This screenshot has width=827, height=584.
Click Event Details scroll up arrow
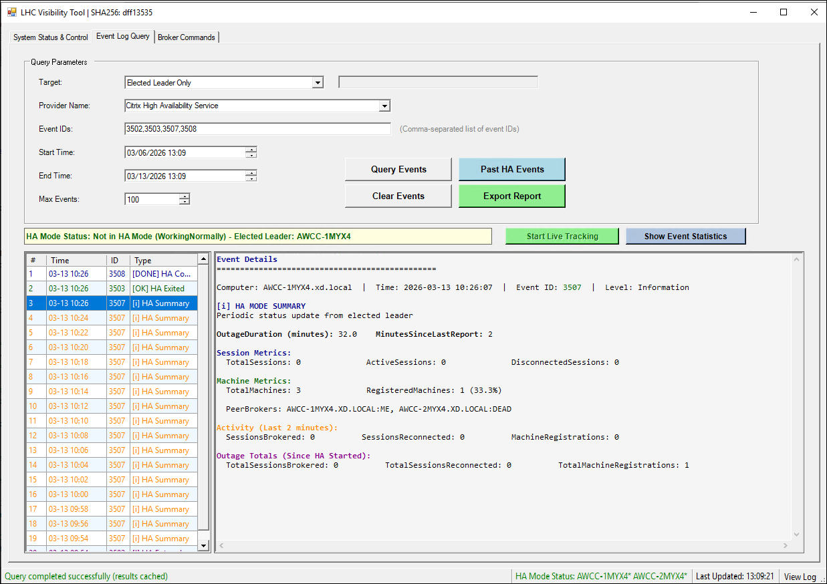pos(796,259)
